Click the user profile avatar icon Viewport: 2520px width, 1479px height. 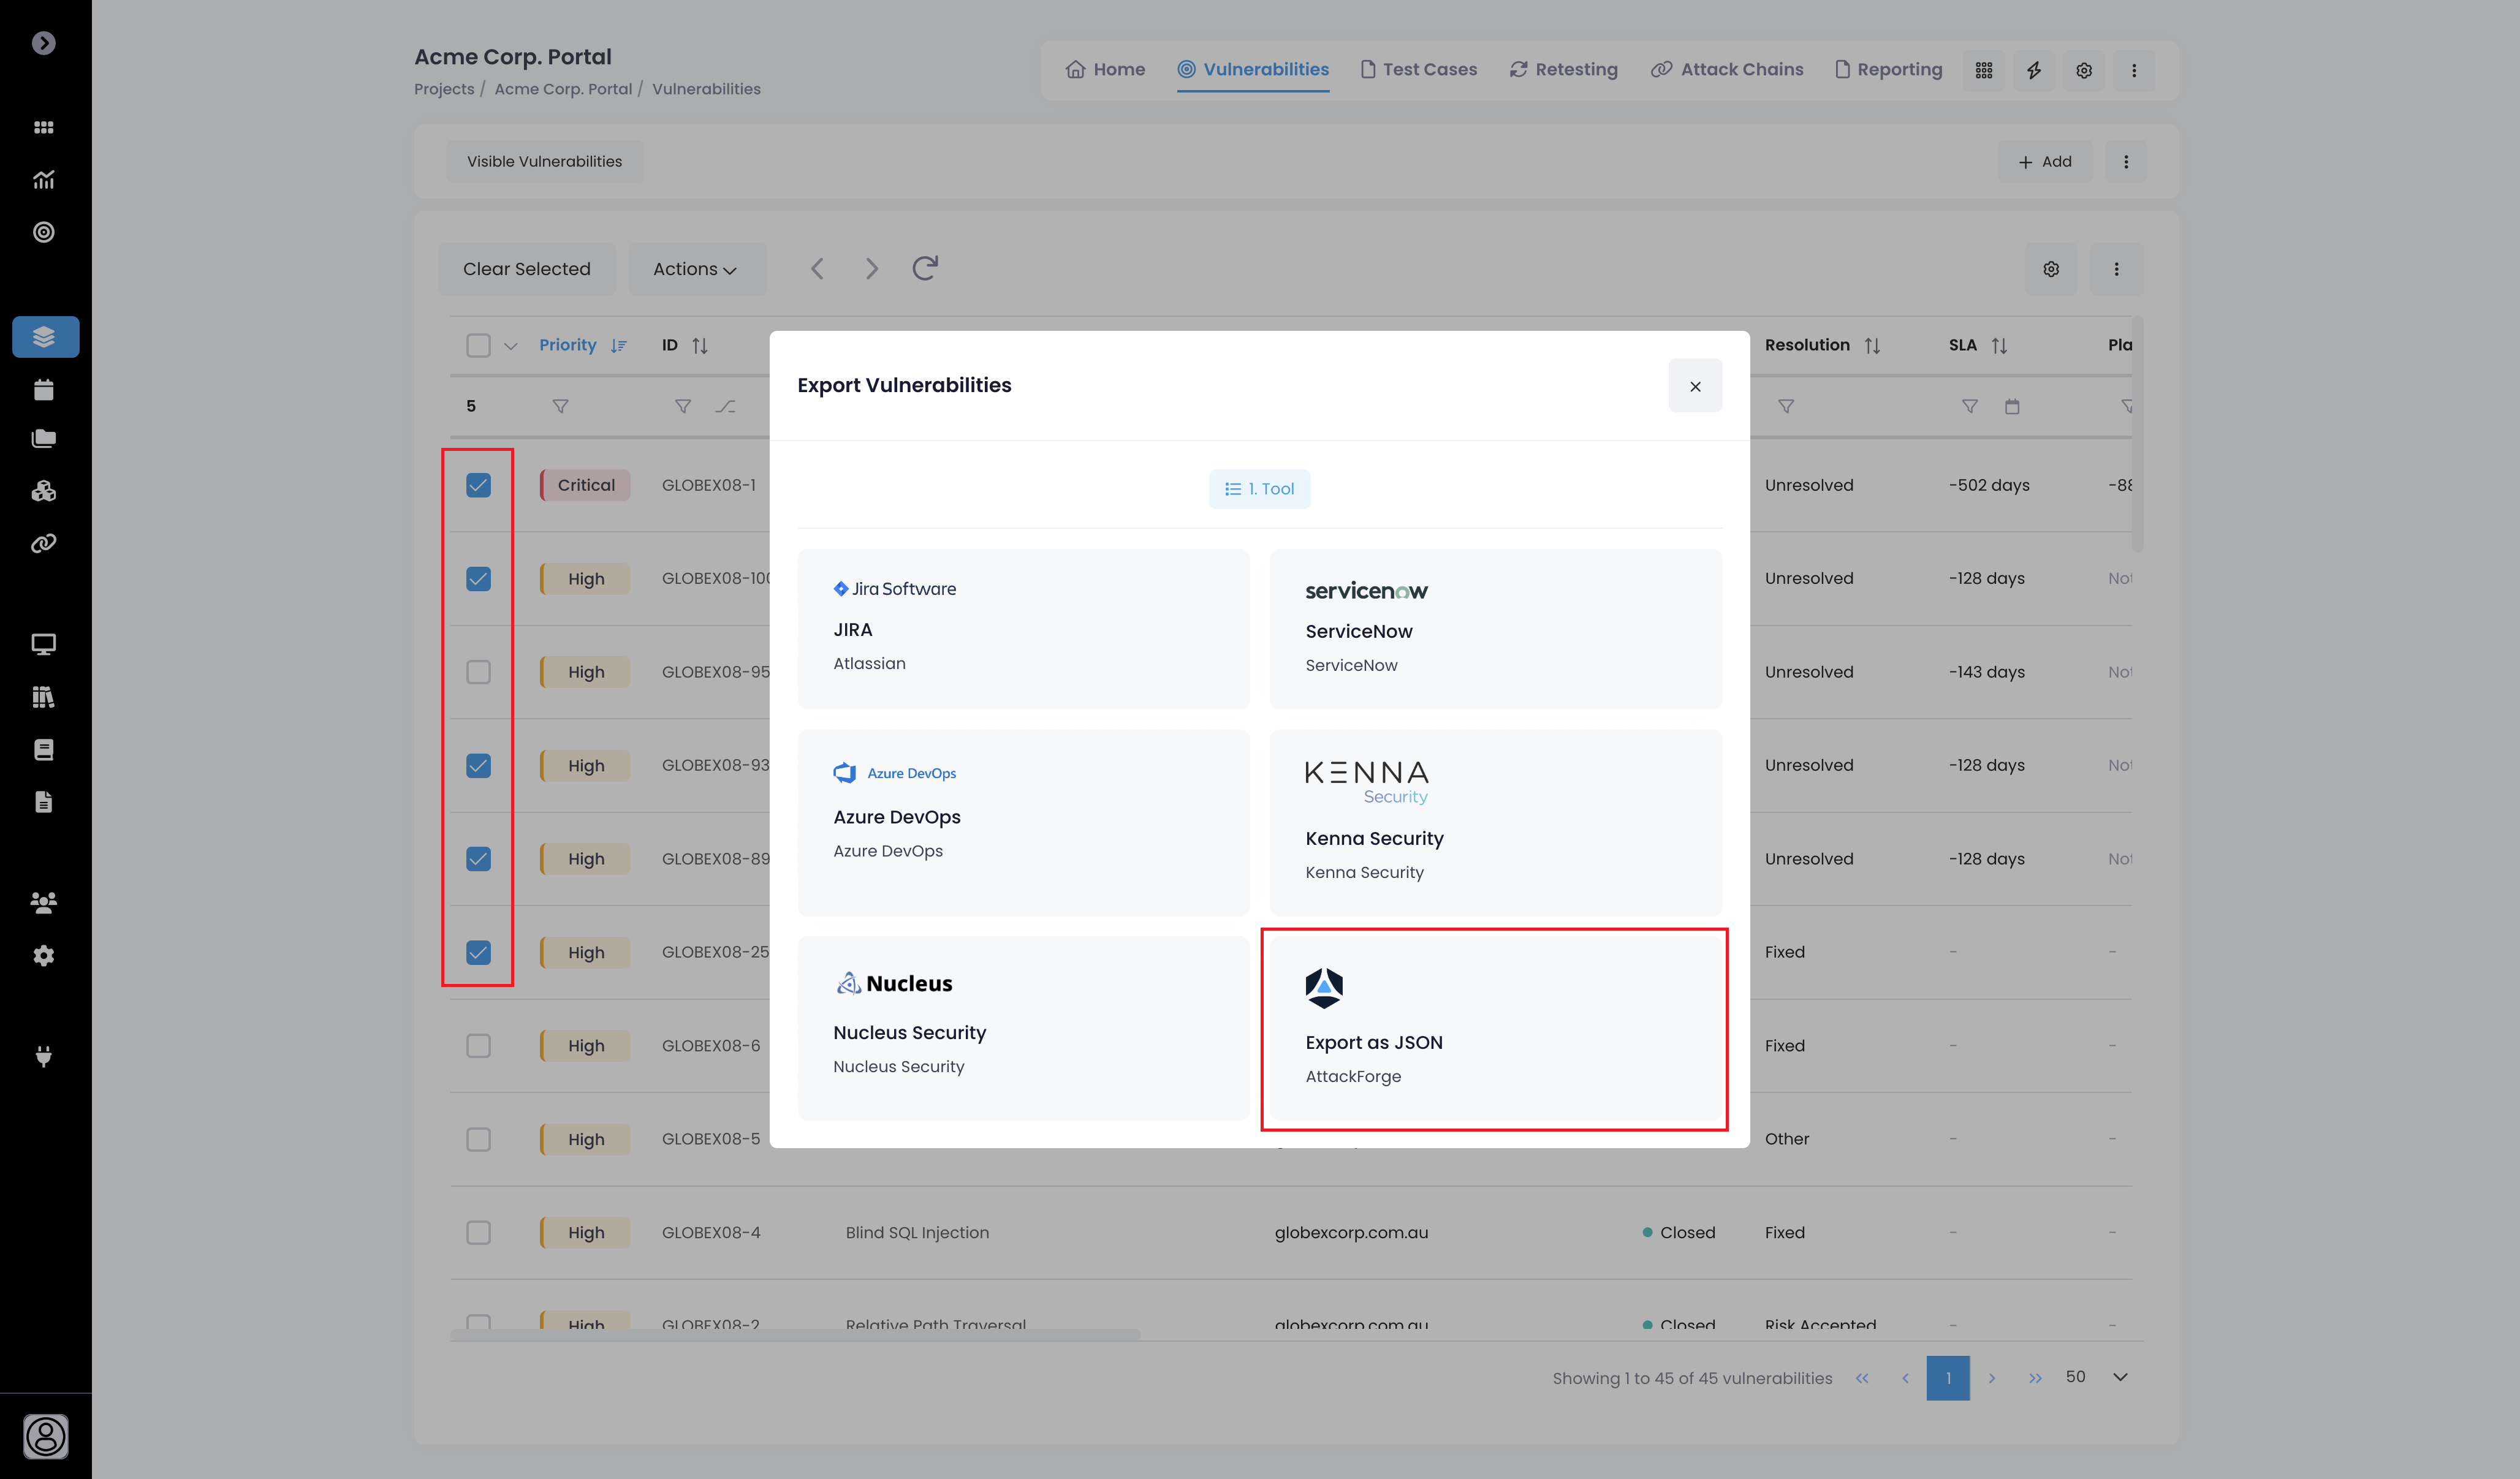tap(46, 1436)
